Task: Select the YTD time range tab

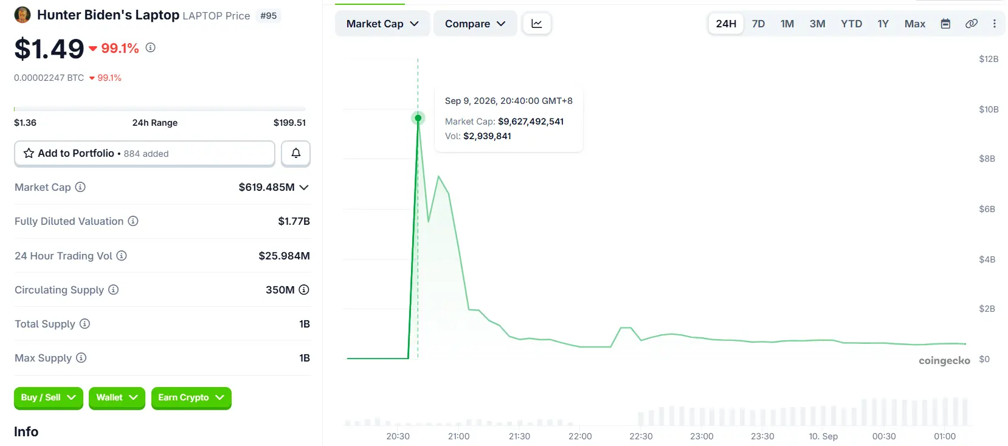Action: click(851, 24)
